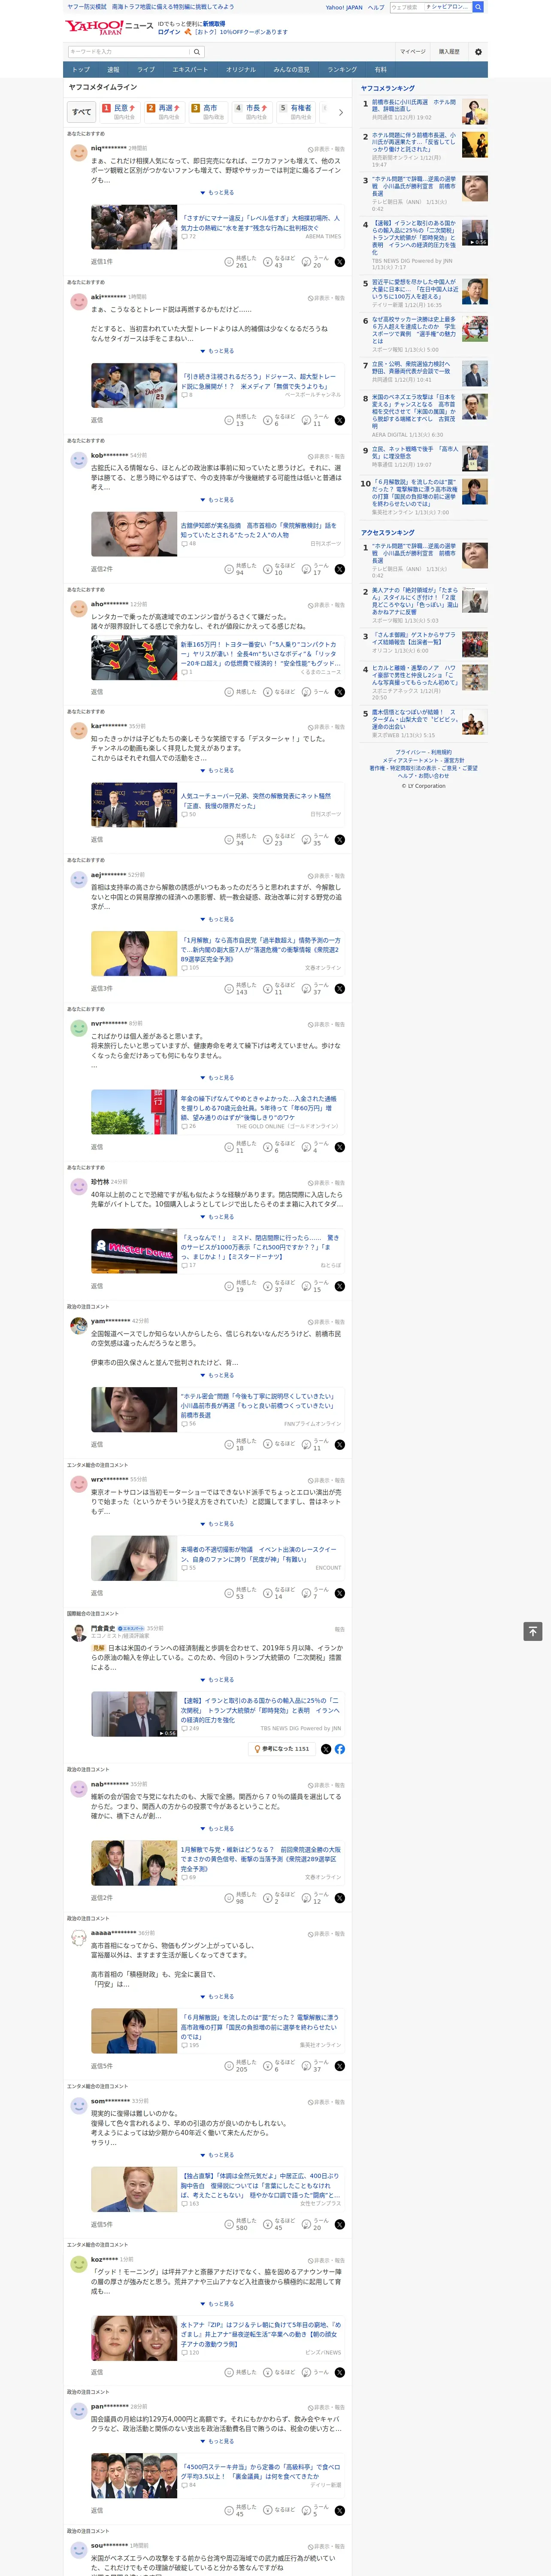Click the keyword search magnifier icon

coord(197,51)
